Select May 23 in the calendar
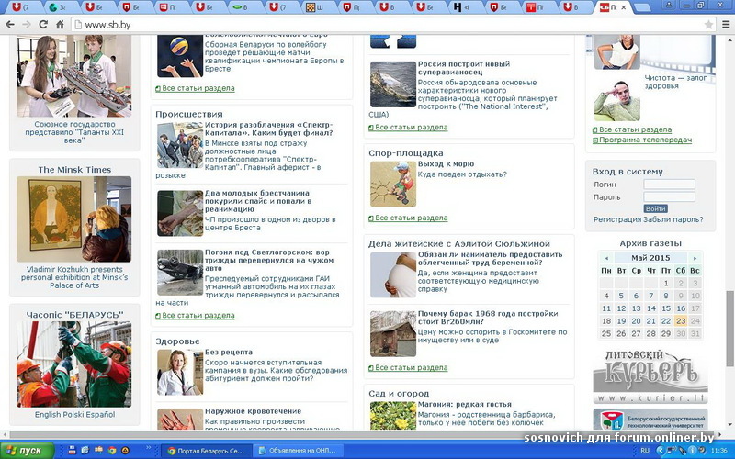The width and height of the screenshot is (735, 459). pyautogui.click(x=681, y=320)
